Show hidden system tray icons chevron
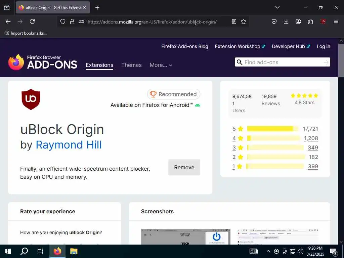Image resolution: width=344 pixels, height=258 pixels. tap(268, 251)
